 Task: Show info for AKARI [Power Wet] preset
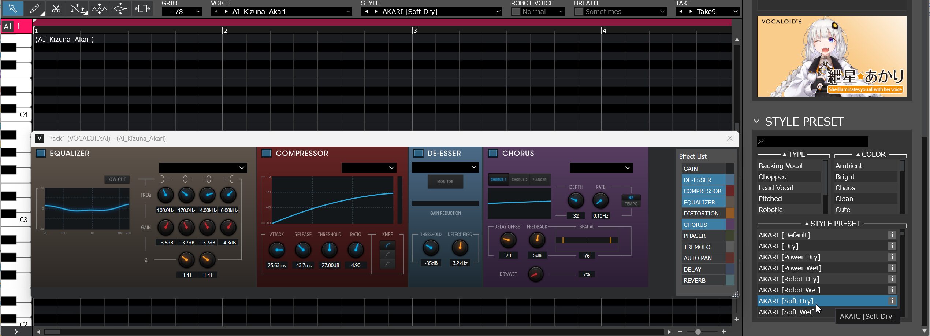click(892, 268)
